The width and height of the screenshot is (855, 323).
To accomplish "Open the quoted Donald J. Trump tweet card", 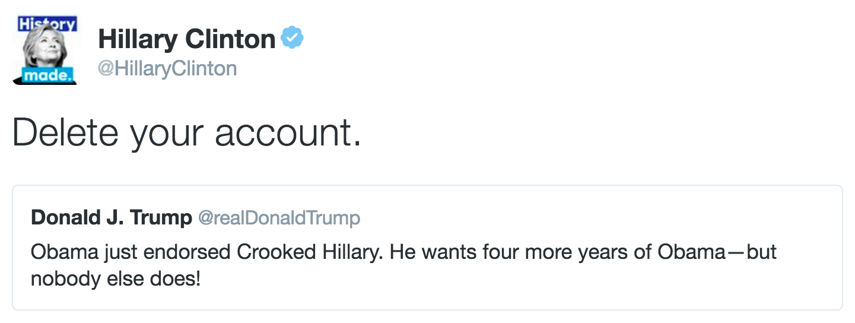I will coord(427,248).
